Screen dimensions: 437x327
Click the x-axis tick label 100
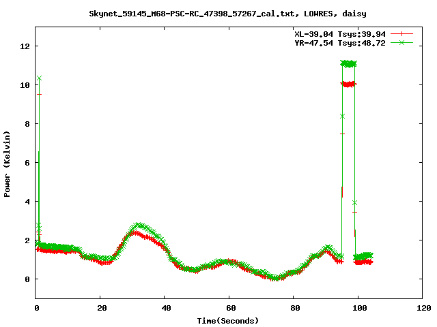click(360, 308)
